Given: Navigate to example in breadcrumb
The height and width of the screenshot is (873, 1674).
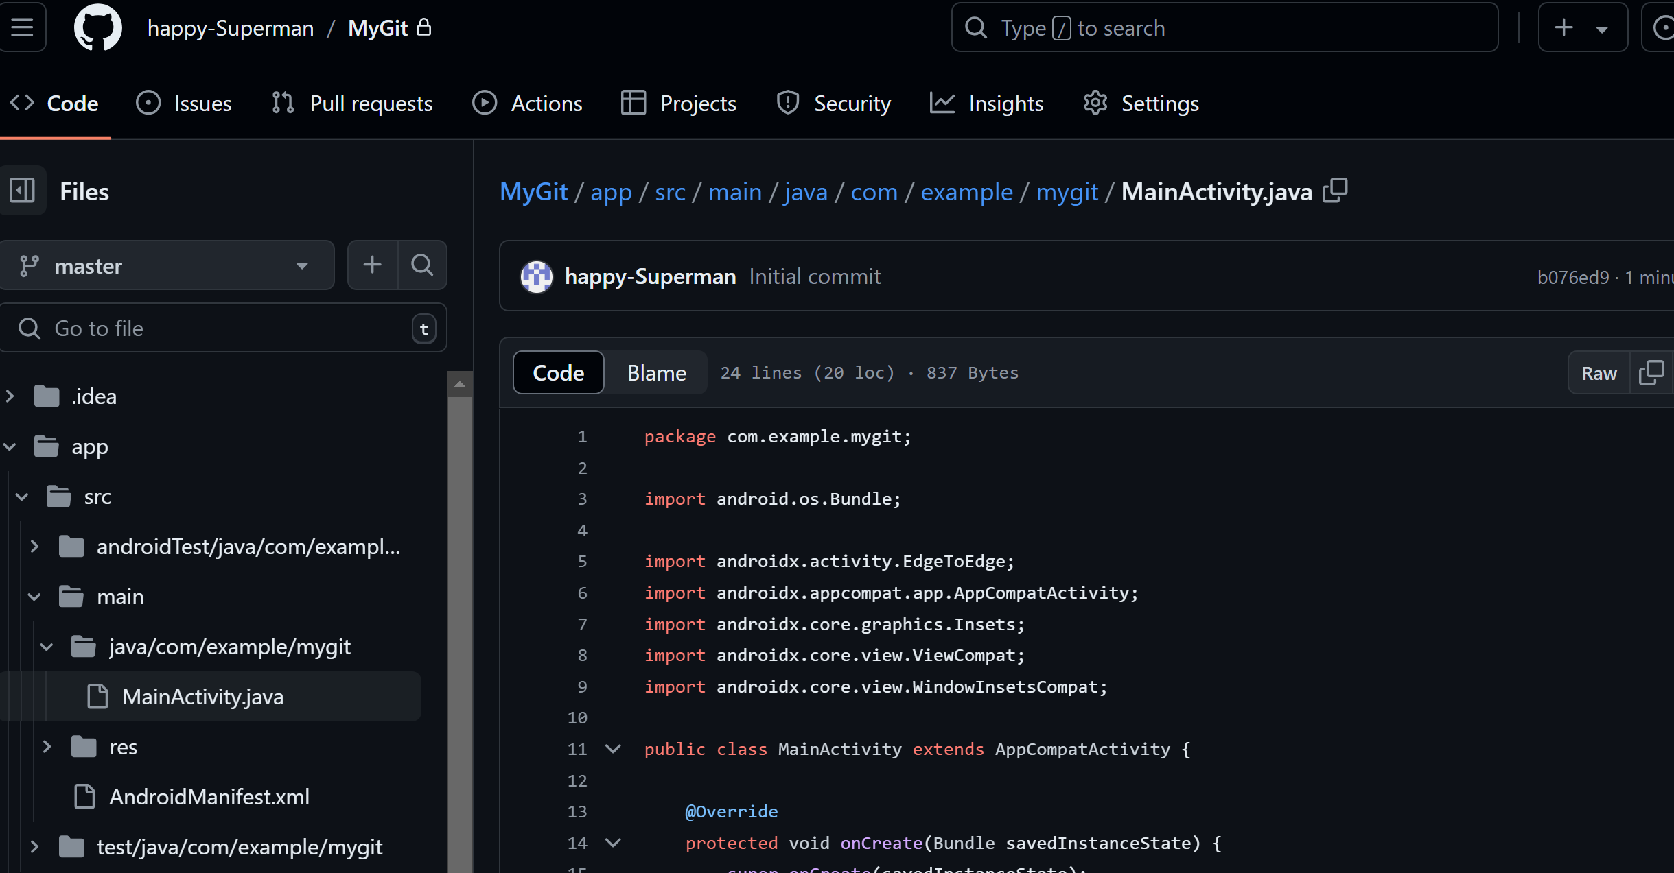Looking at the screenshot, I should (x=966, y=192).
